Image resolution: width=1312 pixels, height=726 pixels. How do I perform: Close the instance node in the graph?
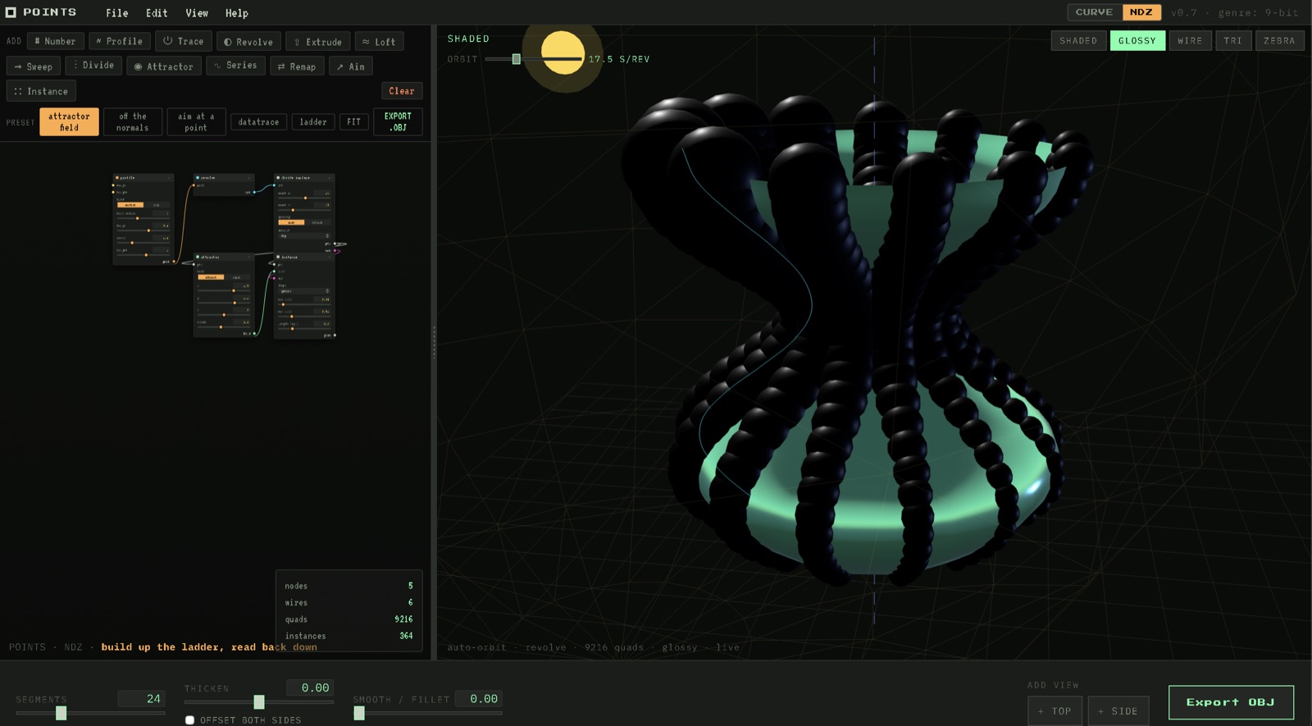point(330,258)
